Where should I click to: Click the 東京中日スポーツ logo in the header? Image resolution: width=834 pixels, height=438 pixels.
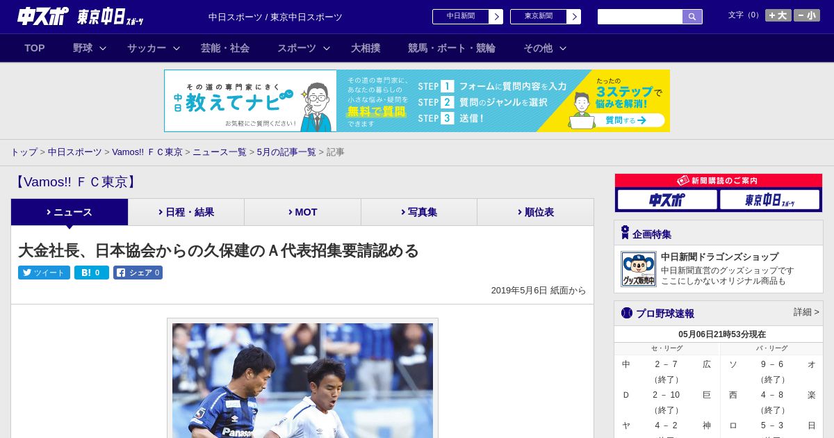[x=111, y=17]
